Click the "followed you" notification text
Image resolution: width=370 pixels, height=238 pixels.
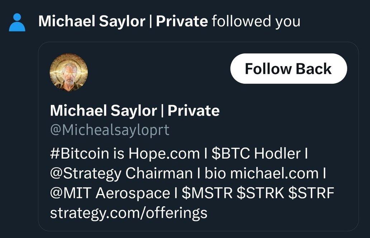point(256,21)
